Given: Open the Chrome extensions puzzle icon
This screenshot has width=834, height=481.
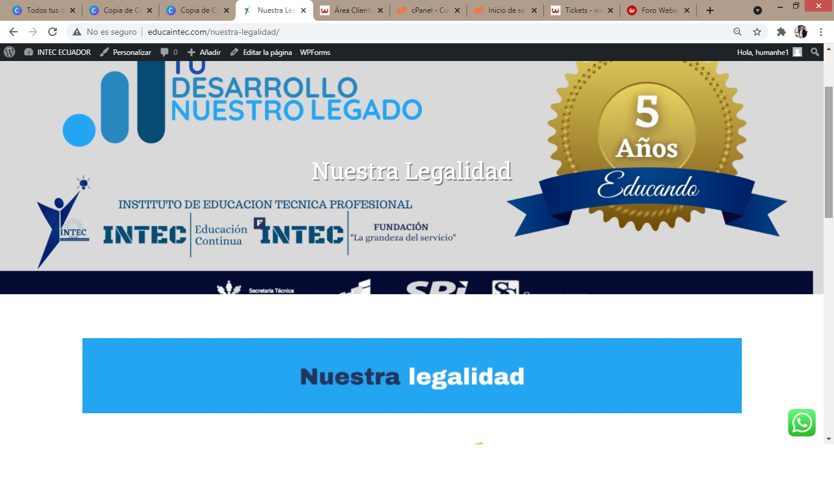Looking at the screenshot, I should [x=781, y=32].
